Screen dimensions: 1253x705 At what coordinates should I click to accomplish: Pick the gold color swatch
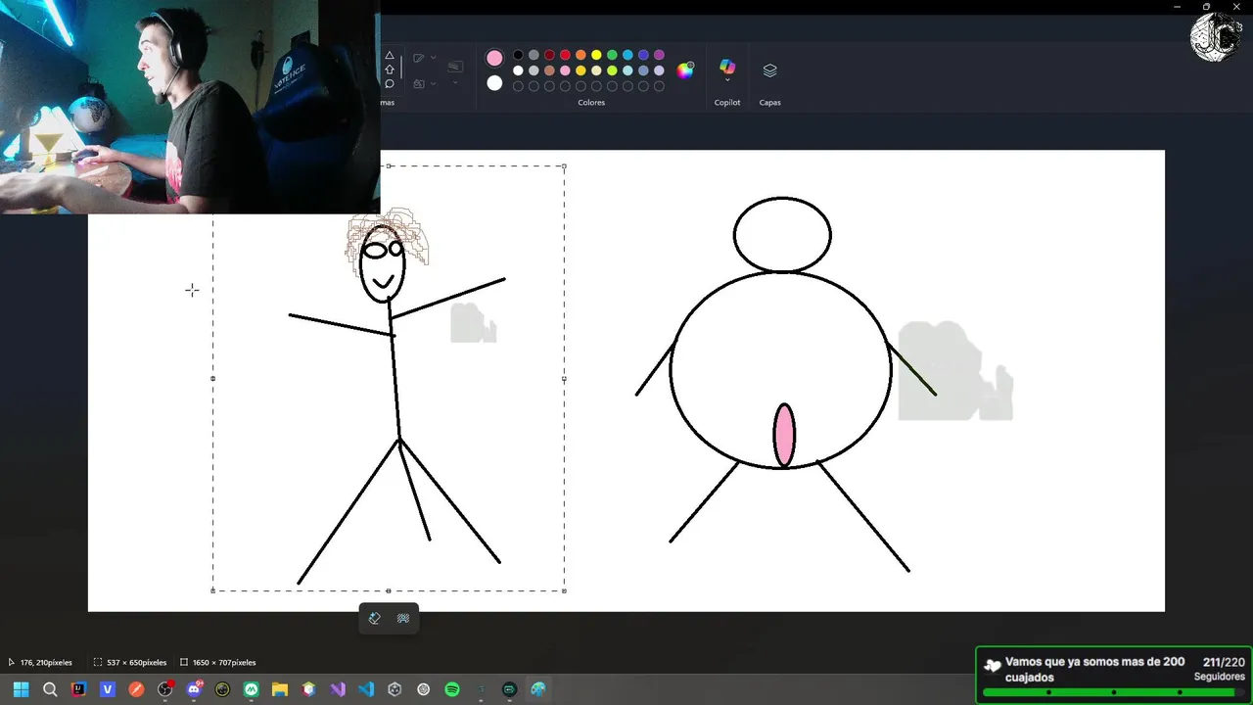pos(580,70)
